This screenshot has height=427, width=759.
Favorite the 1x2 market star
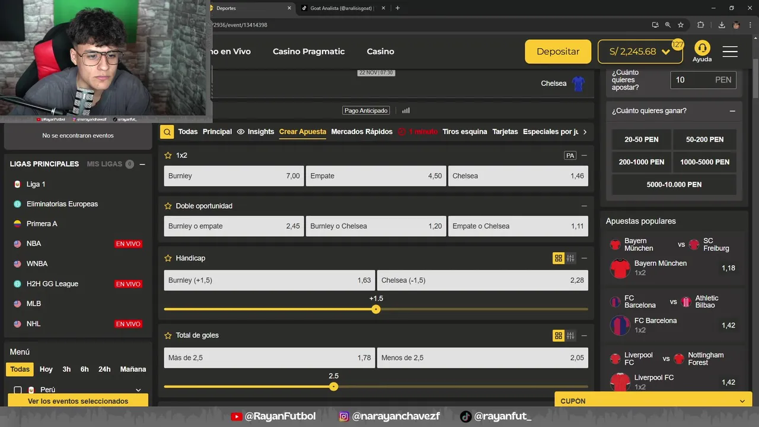pos(168,155)
